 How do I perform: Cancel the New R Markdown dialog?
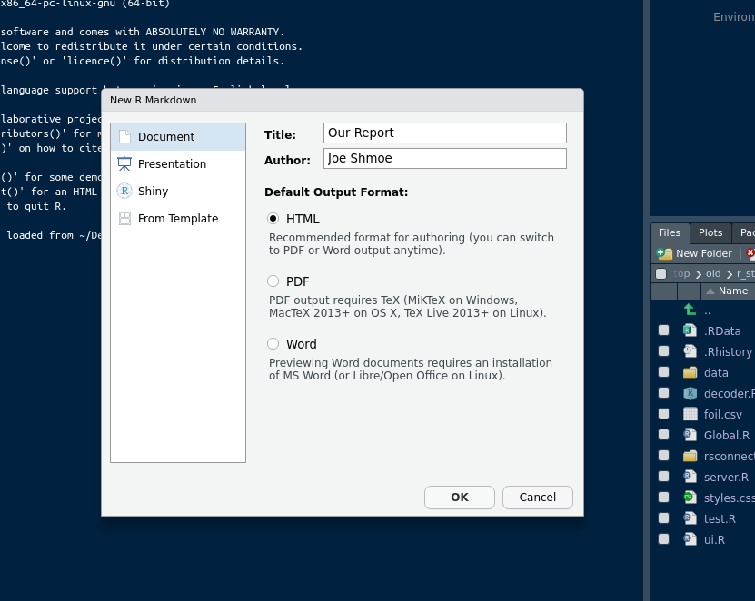tap(537, 498)
